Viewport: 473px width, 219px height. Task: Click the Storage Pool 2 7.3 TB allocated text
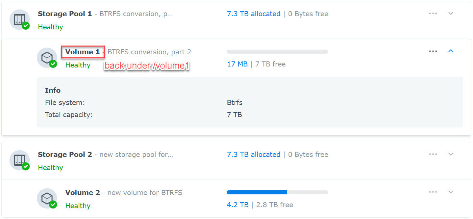(x=254, y=155)
